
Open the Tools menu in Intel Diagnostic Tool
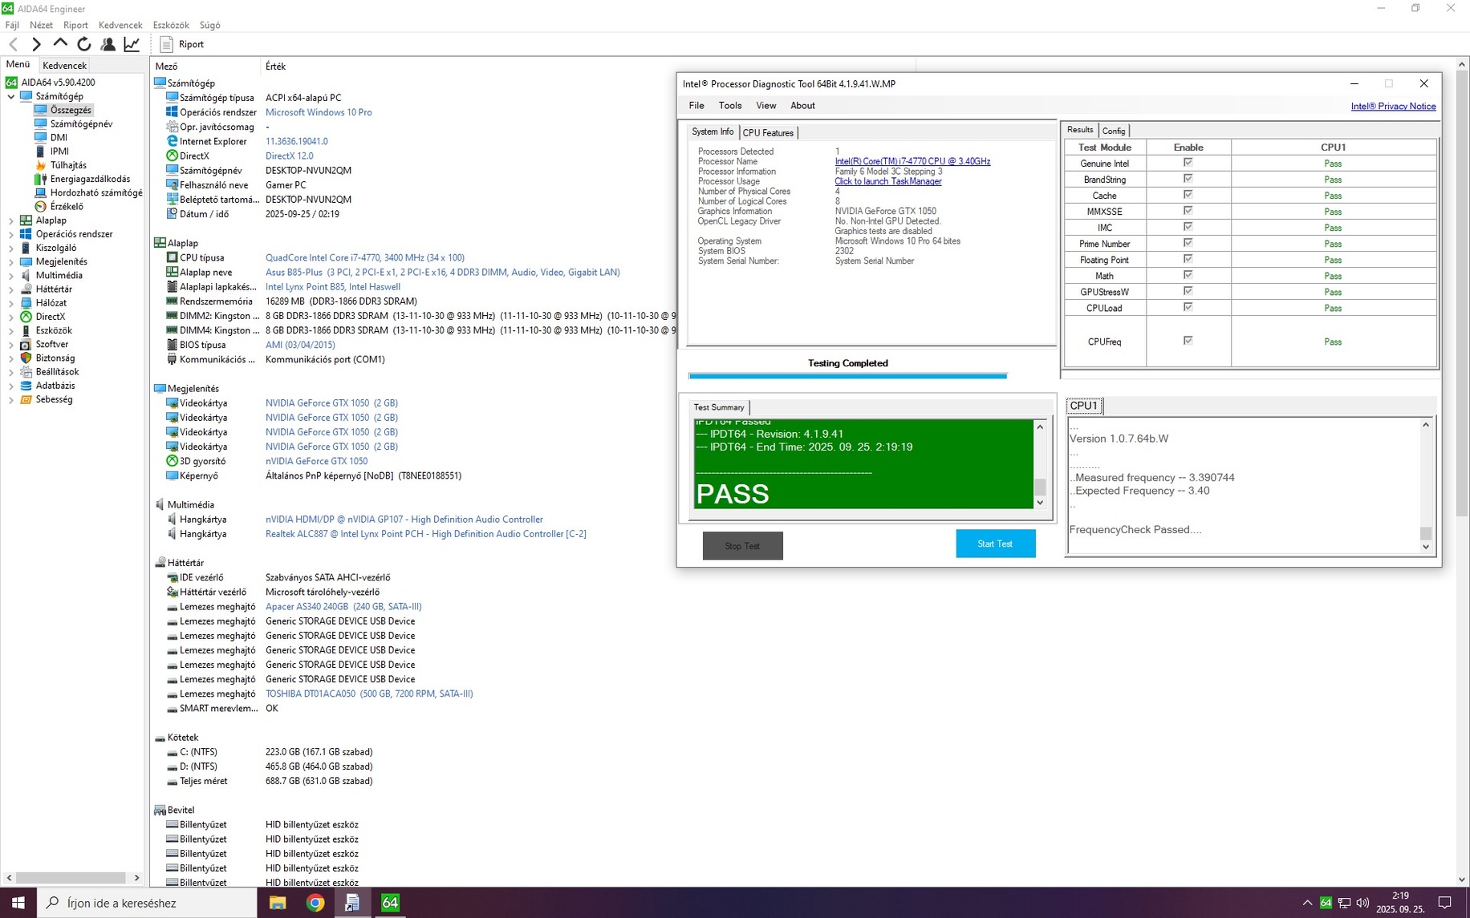(730, 106)
